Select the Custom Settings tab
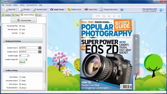167x94 pixels. pyautogui.click(x=27, y=15)
